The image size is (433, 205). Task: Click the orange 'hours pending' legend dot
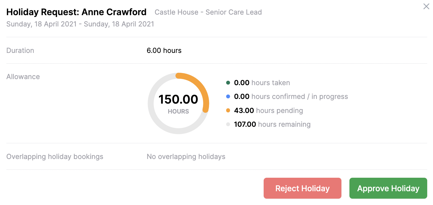tap(228, 110)
